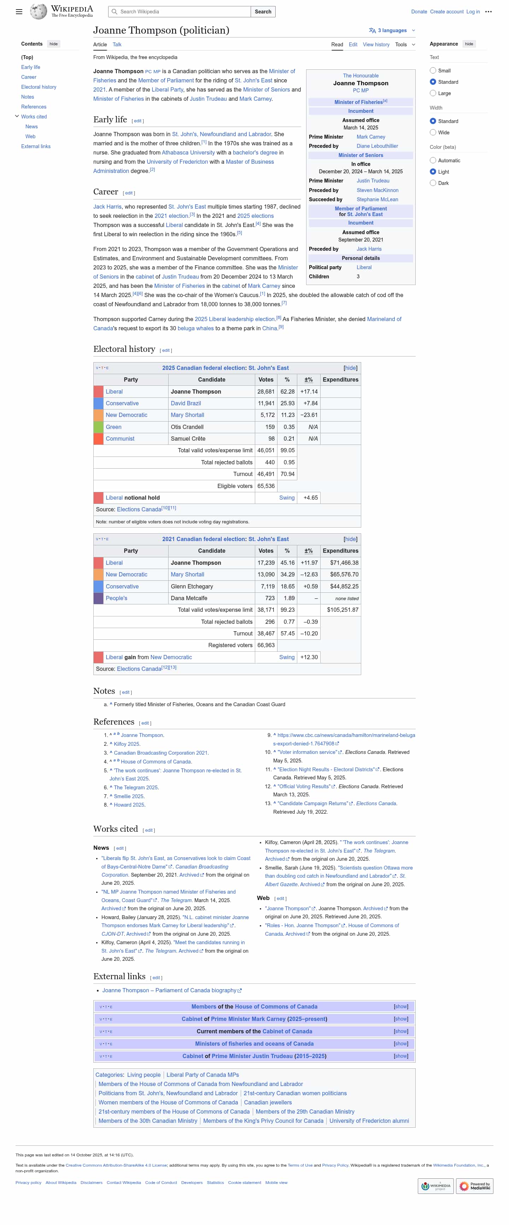Hide the Appearance panel
The image size is (509, 1225).
[469, 44]
